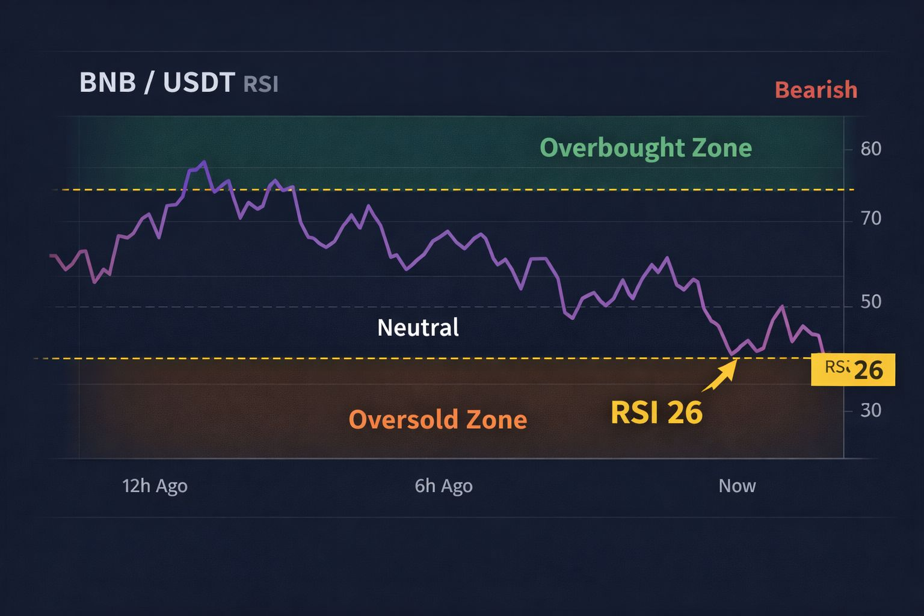Click the yellow arrow pointing at the RSI line
Viewport: 924px width, 616px height.
pos(720,375)
